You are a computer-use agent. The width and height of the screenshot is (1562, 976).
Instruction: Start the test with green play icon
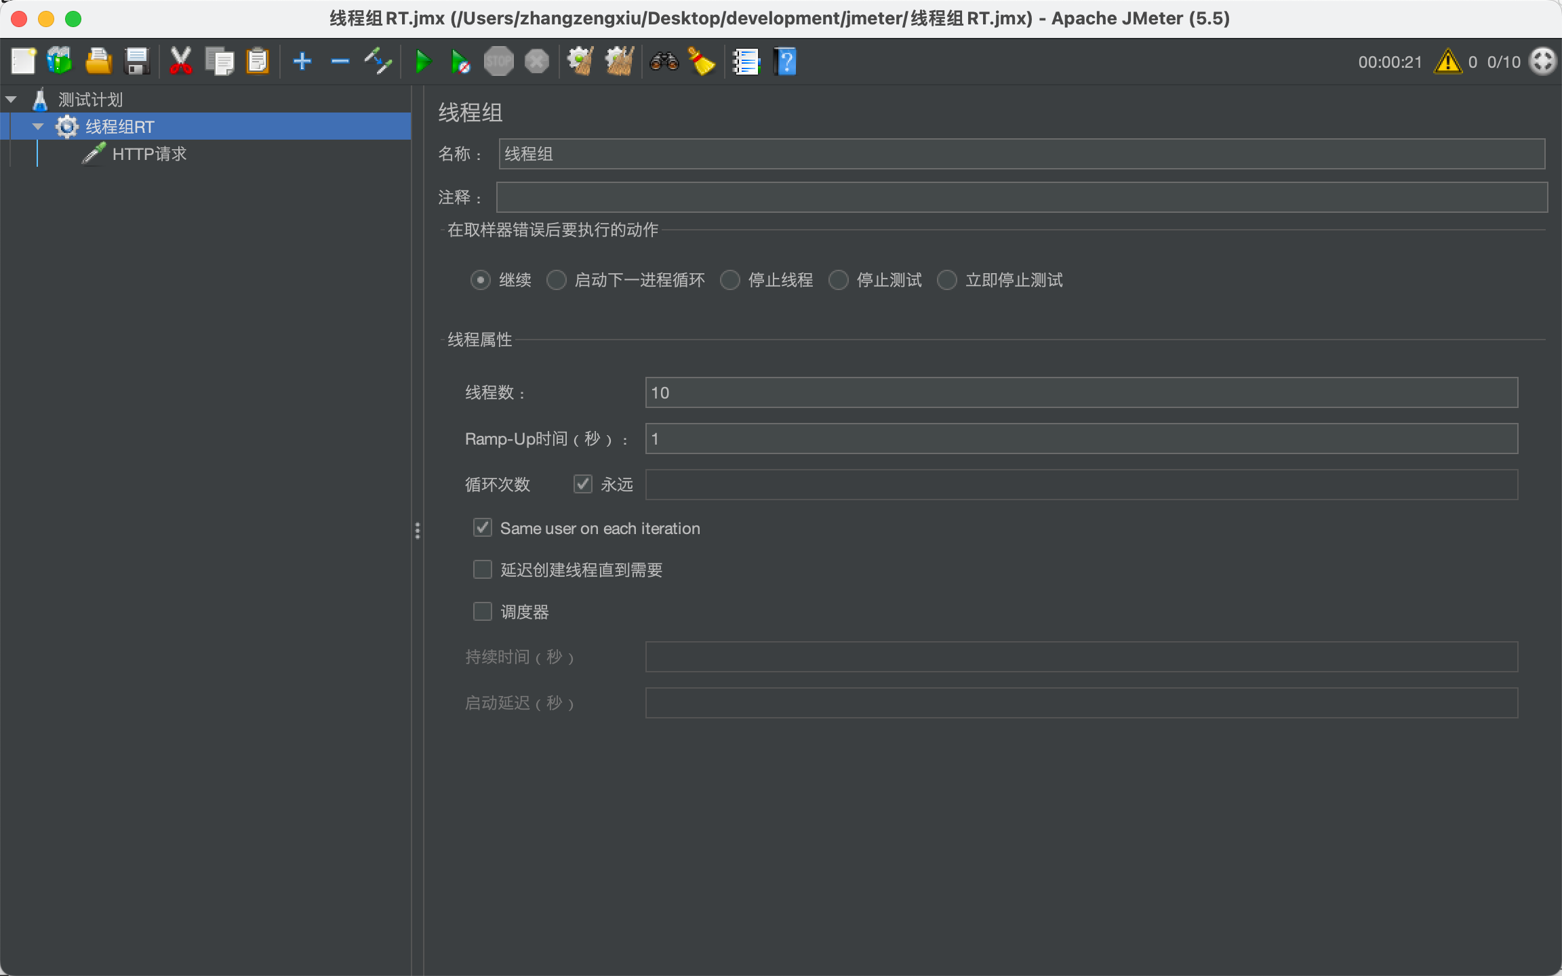click(x=423, y=62)
